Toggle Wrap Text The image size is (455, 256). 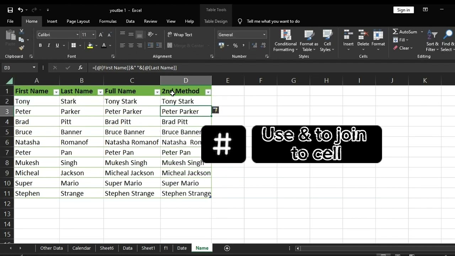coord(180,34)
